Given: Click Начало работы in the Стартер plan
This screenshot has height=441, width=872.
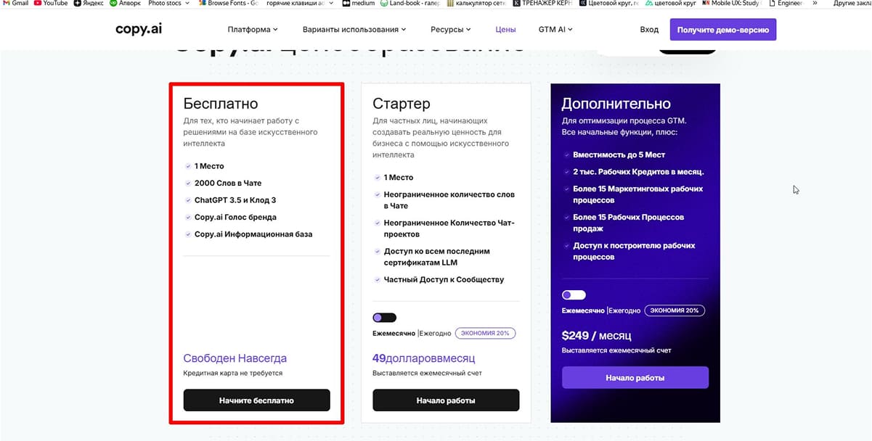Looking at the screenshot, I should (x=446, y=400).
